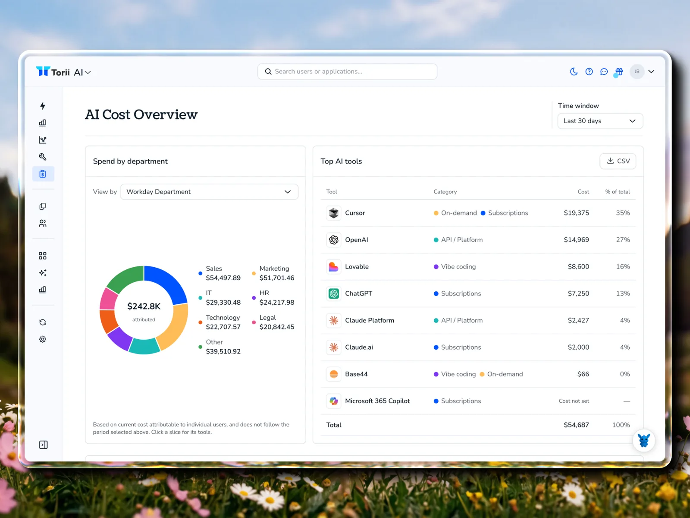This screenshot has height=518, width=690.
Task: Open the Cursor tool name
Action: [x=355, y=213]
